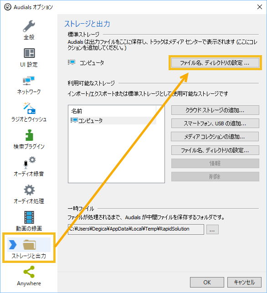
Task: Select the 動画の録画 film strip icon
Action: [x=29, y=217]
